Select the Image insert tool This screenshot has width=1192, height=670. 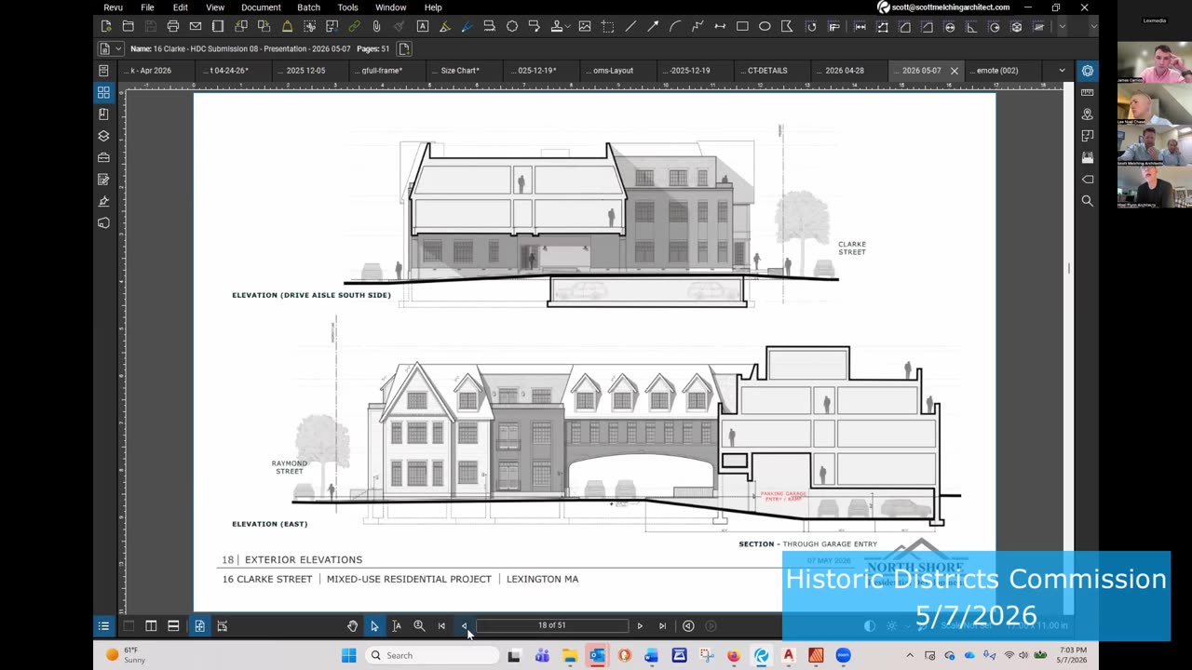click(x=585, y=26)
